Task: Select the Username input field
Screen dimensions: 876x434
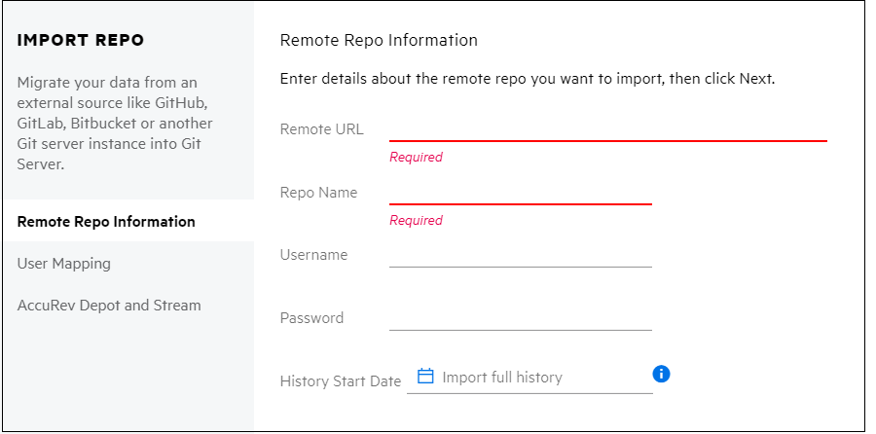Action: point(520,255)
